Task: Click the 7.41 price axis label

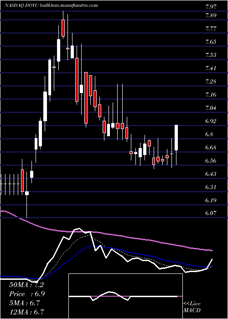Action: point(211,68)
